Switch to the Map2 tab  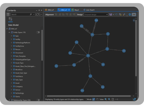[75, 10]
